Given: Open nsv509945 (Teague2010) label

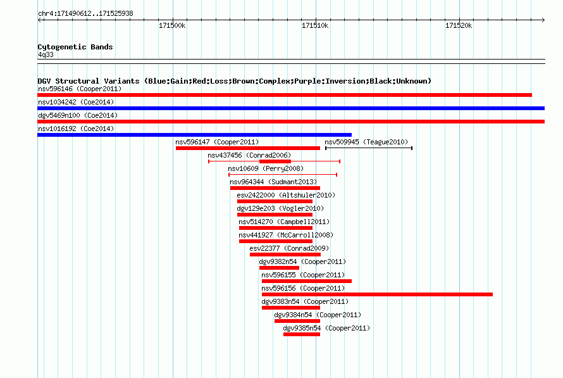Looking at the screenshot, I should 366,142.
